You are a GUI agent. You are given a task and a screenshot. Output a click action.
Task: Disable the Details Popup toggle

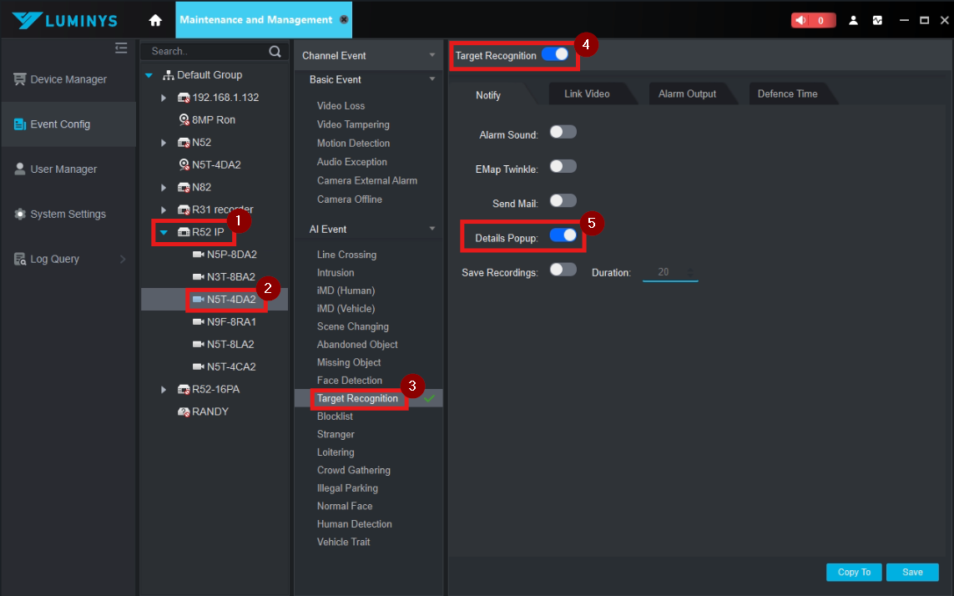[x=563, y=235]
